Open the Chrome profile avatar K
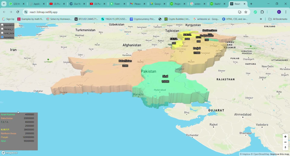The width and height of the screenshot is (290, 156). 279,12
